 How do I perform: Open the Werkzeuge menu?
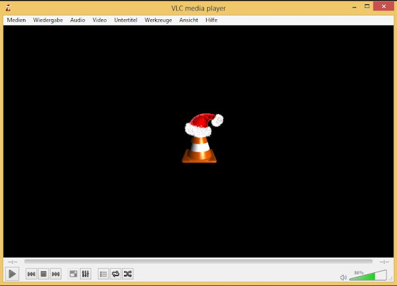point(158,20)
